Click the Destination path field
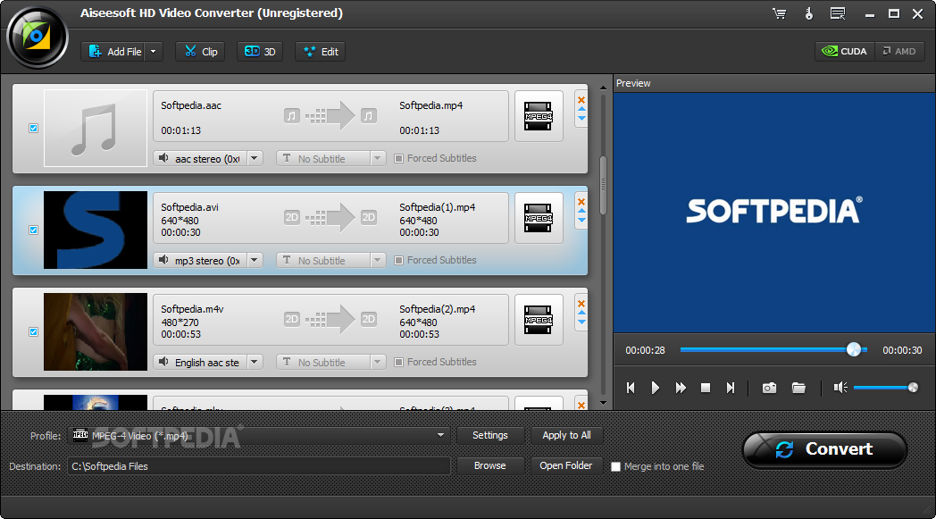The image size is (936, 519). point(259,465)
